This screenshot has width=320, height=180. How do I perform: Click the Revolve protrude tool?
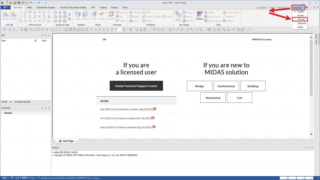121,12
